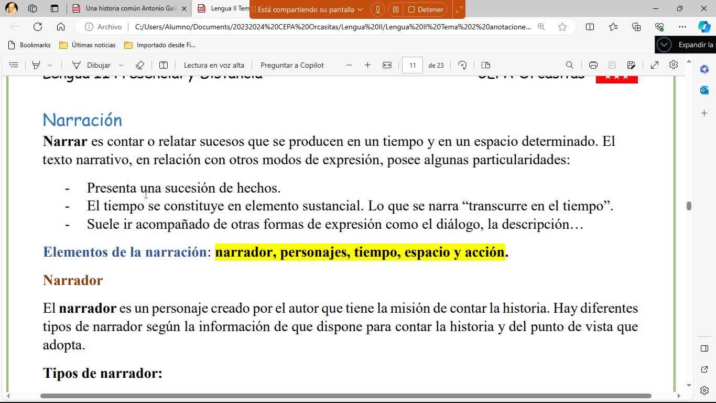The width and height of the screenshot is (716, 403).
Task: Click the address bar file path
Action: 333,27
